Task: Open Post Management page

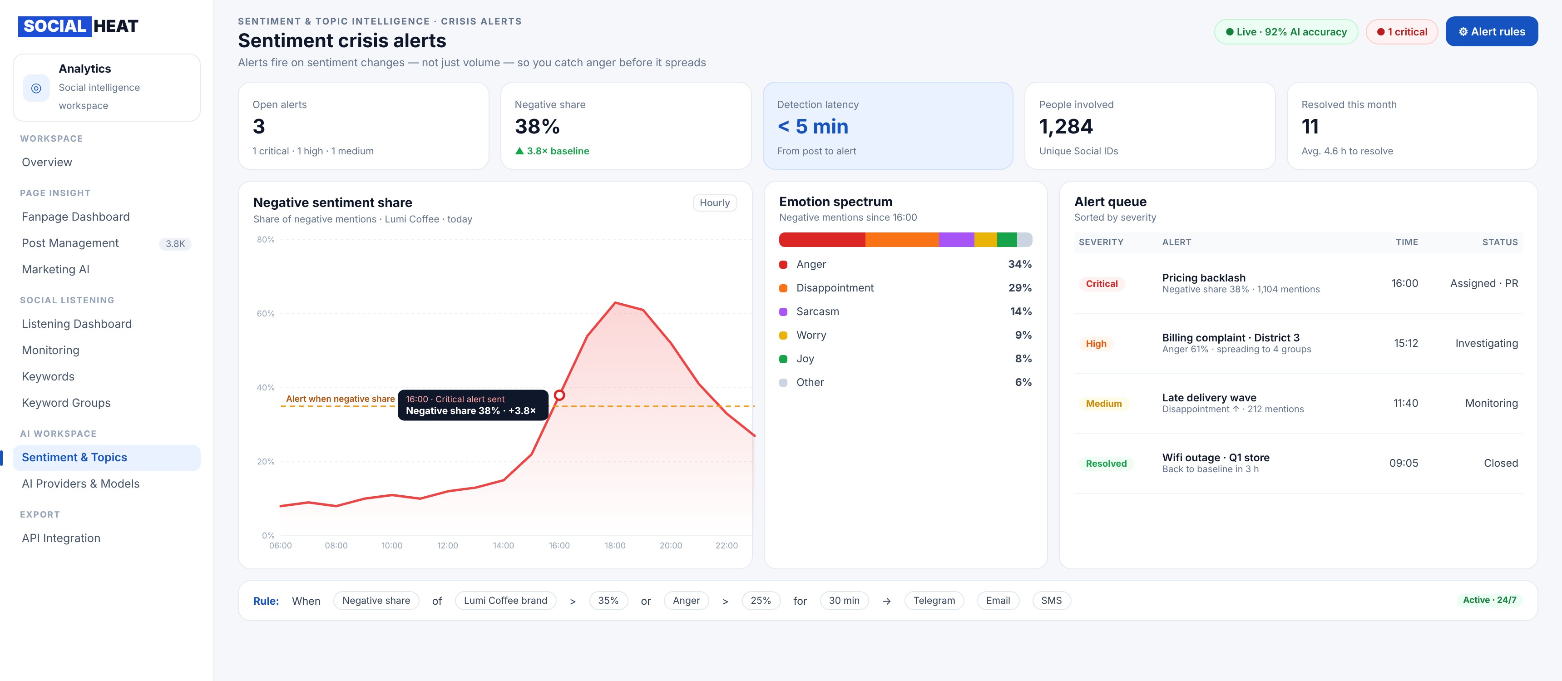Action: coord(106,243)
